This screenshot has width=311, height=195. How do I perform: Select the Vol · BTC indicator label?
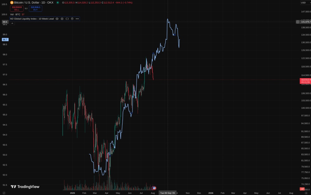[15, 15]
